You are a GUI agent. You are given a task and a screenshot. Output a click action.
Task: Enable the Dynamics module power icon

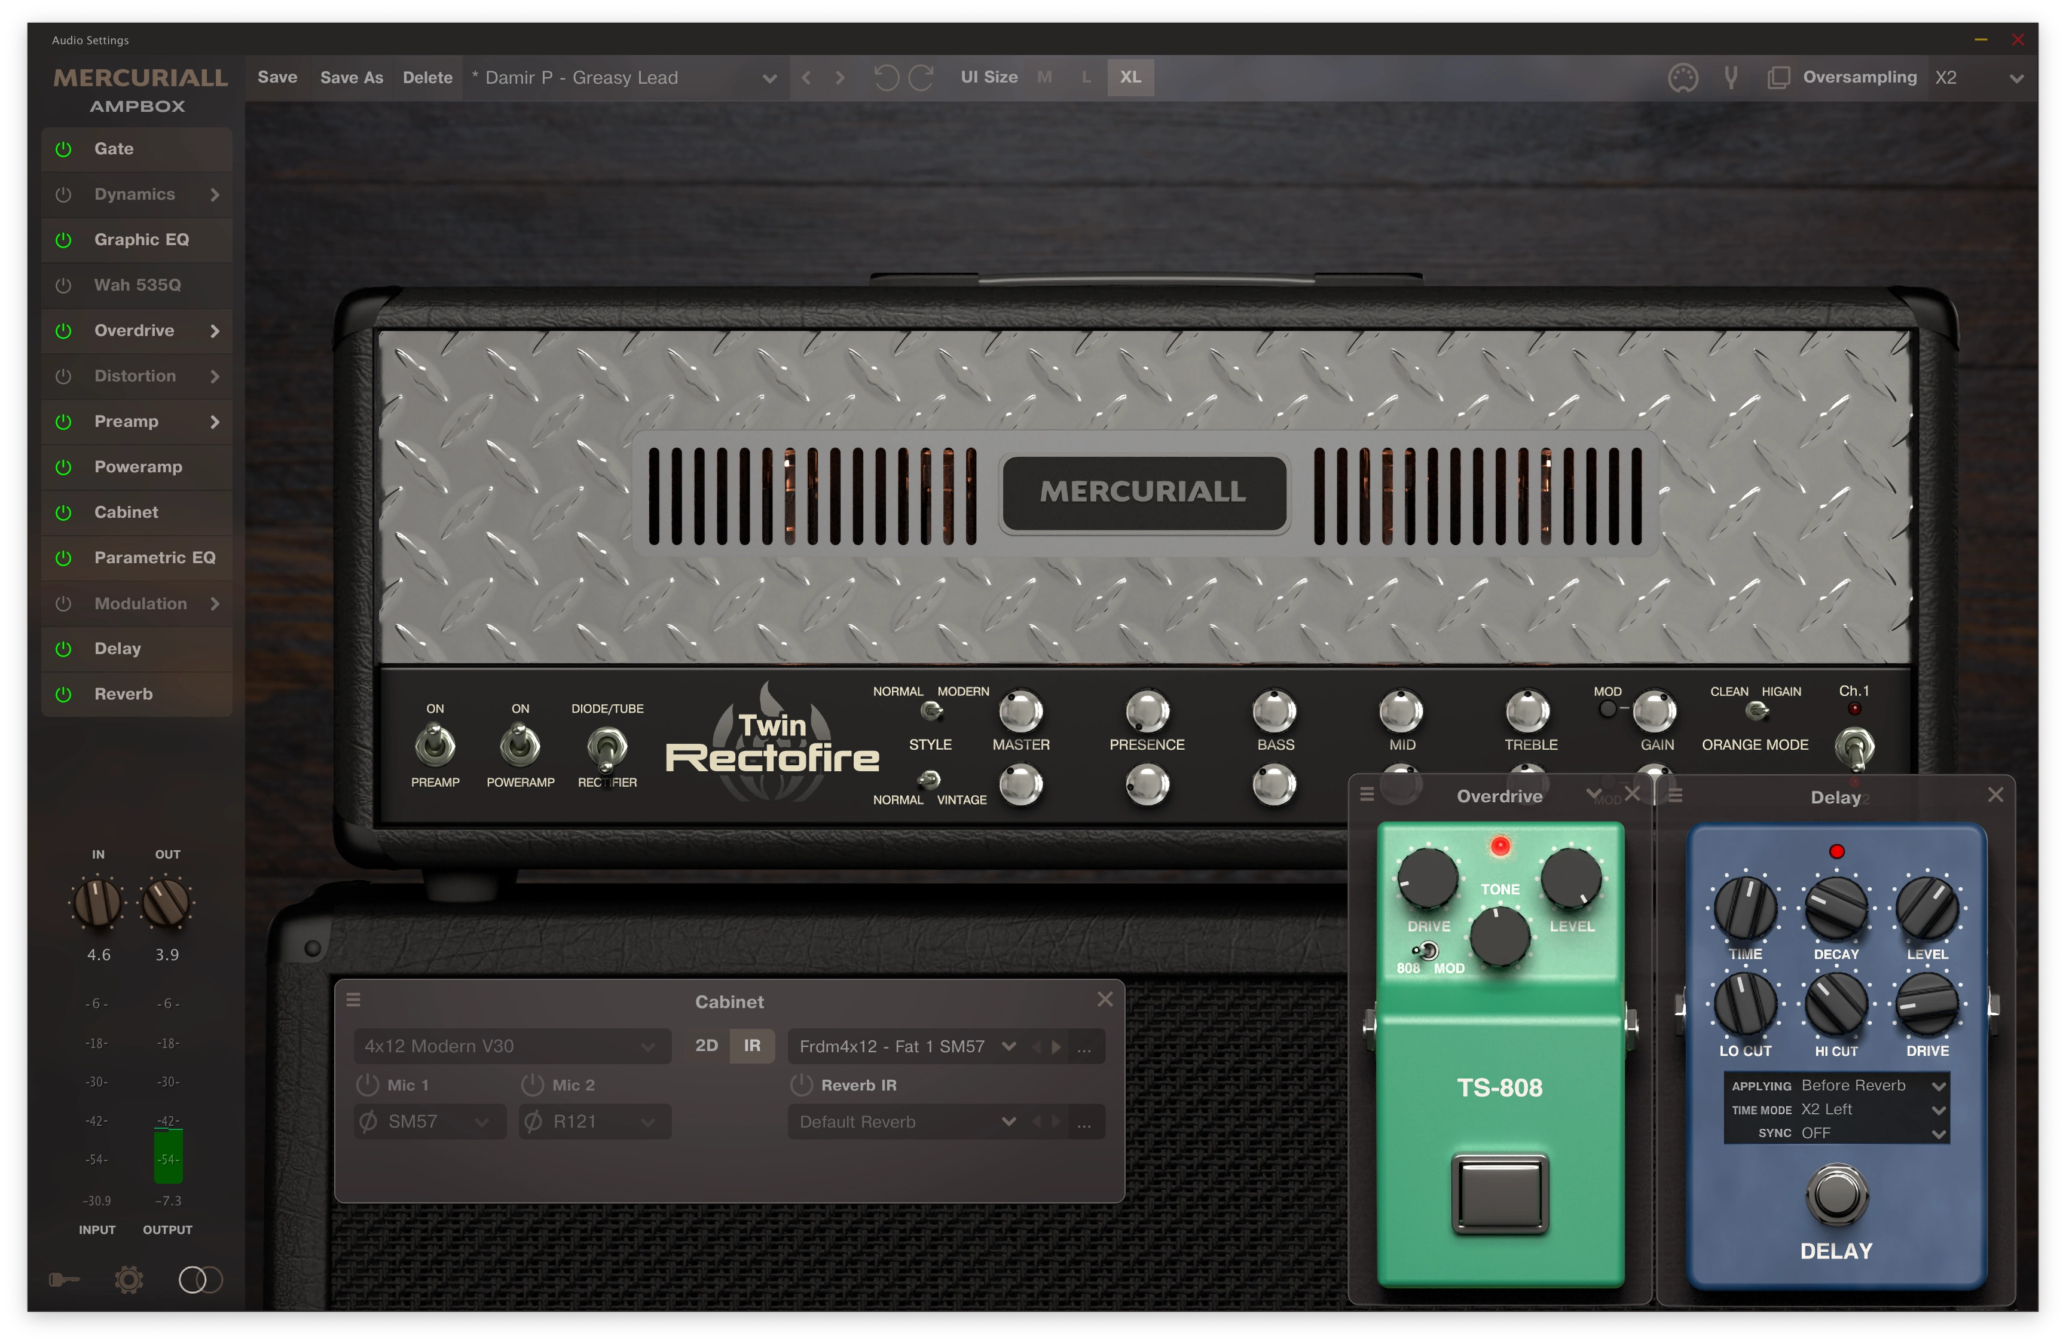point(63,194)
